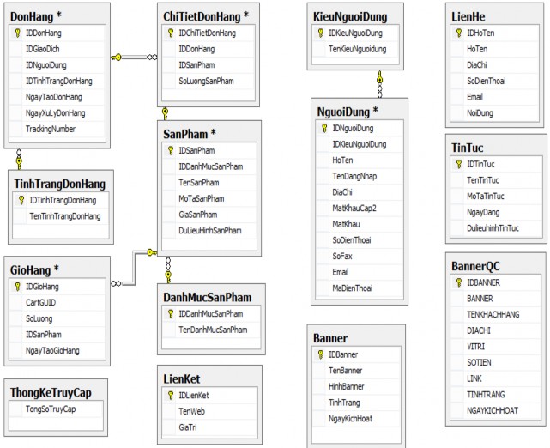
Task: Select the TrackingNumber column in DonHang
Action: 51,129
